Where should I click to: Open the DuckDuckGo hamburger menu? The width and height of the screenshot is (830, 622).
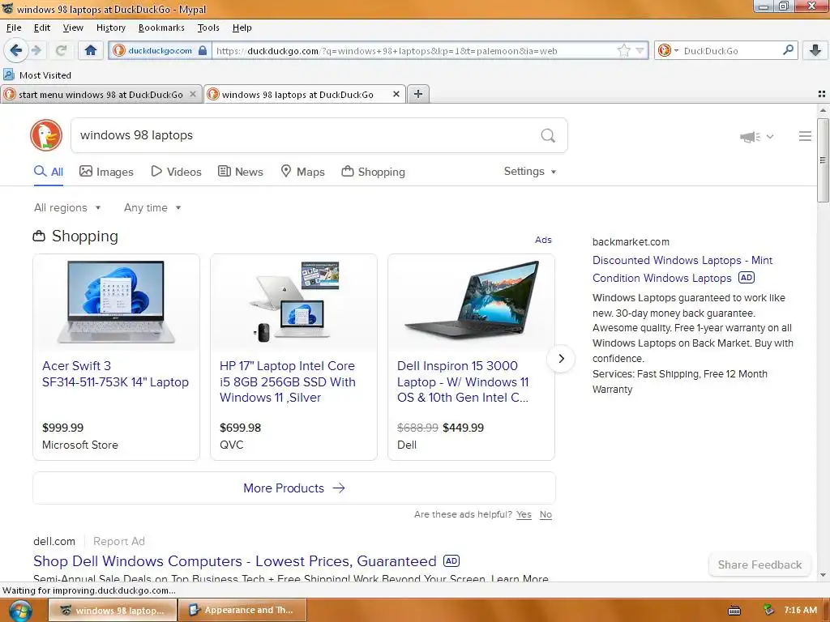pyautogui.click(x=805, y=136)
